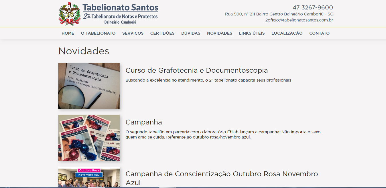Click the 2oficio@tabelionatosantos.com.br email
This screenshot has height=188, width=386.
coord(299,20)
